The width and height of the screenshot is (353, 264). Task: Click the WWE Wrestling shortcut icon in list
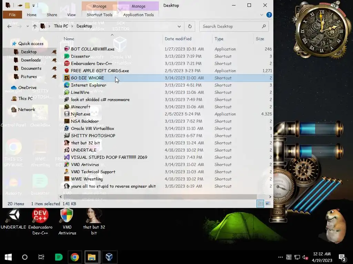pyautogui.click(x=67, y=179)
